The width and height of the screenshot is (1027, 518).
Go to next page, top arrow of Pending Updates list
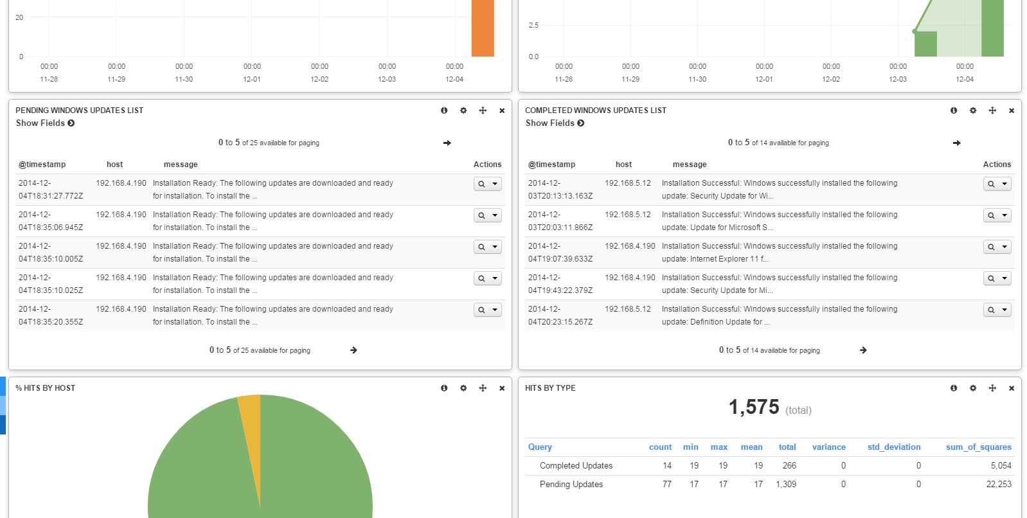[x=447, y=143]
